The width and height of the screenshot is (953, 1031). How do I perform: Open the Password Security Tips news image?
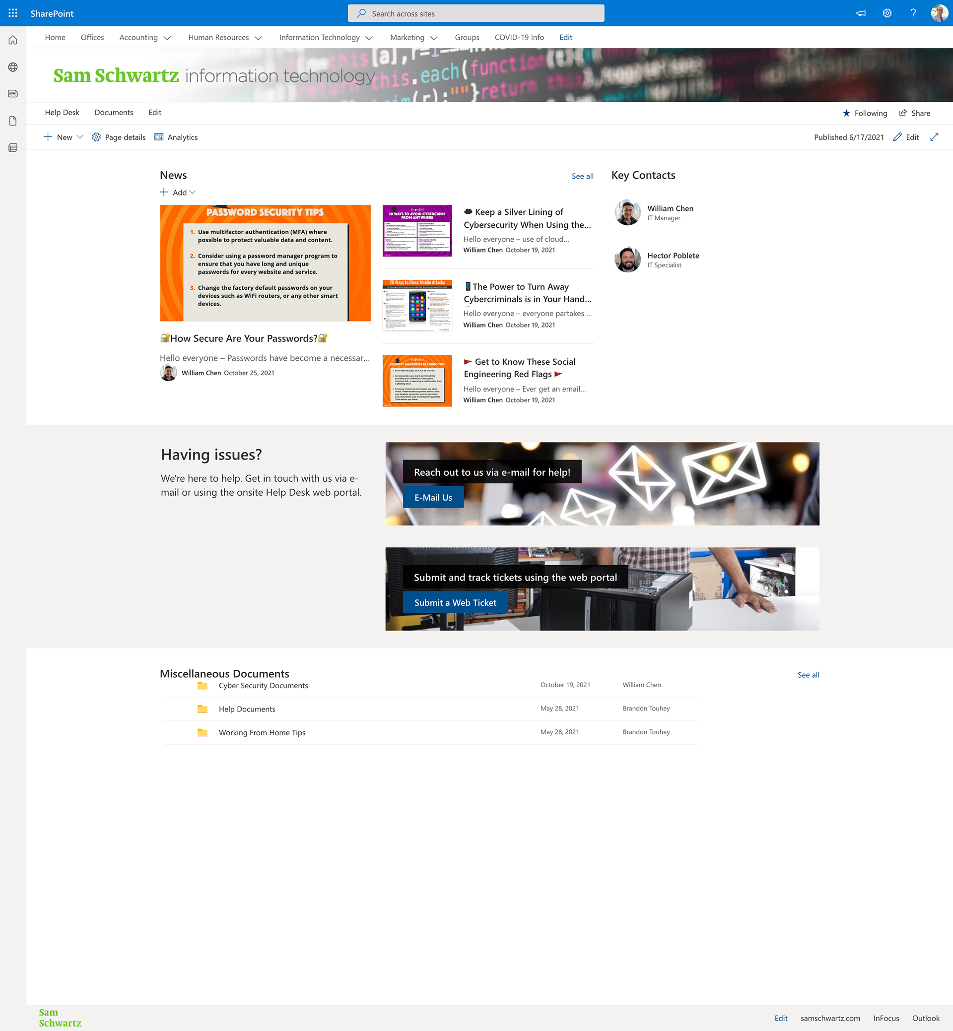265,263
